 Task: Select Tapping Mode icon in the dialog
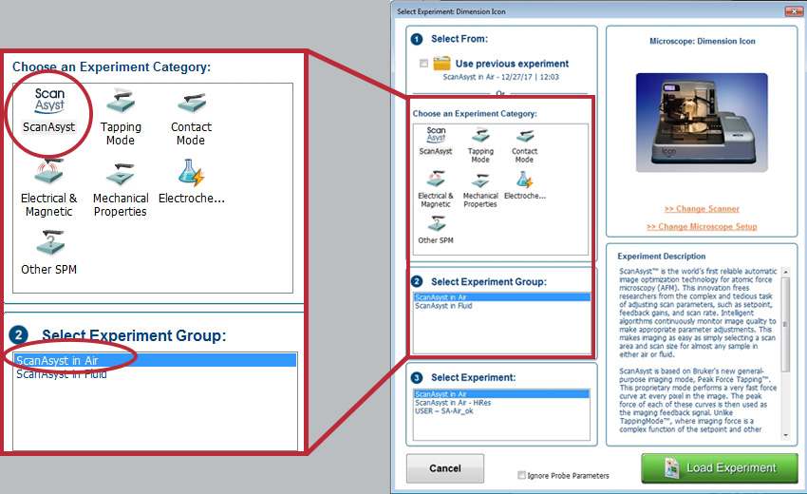(480, 136)
